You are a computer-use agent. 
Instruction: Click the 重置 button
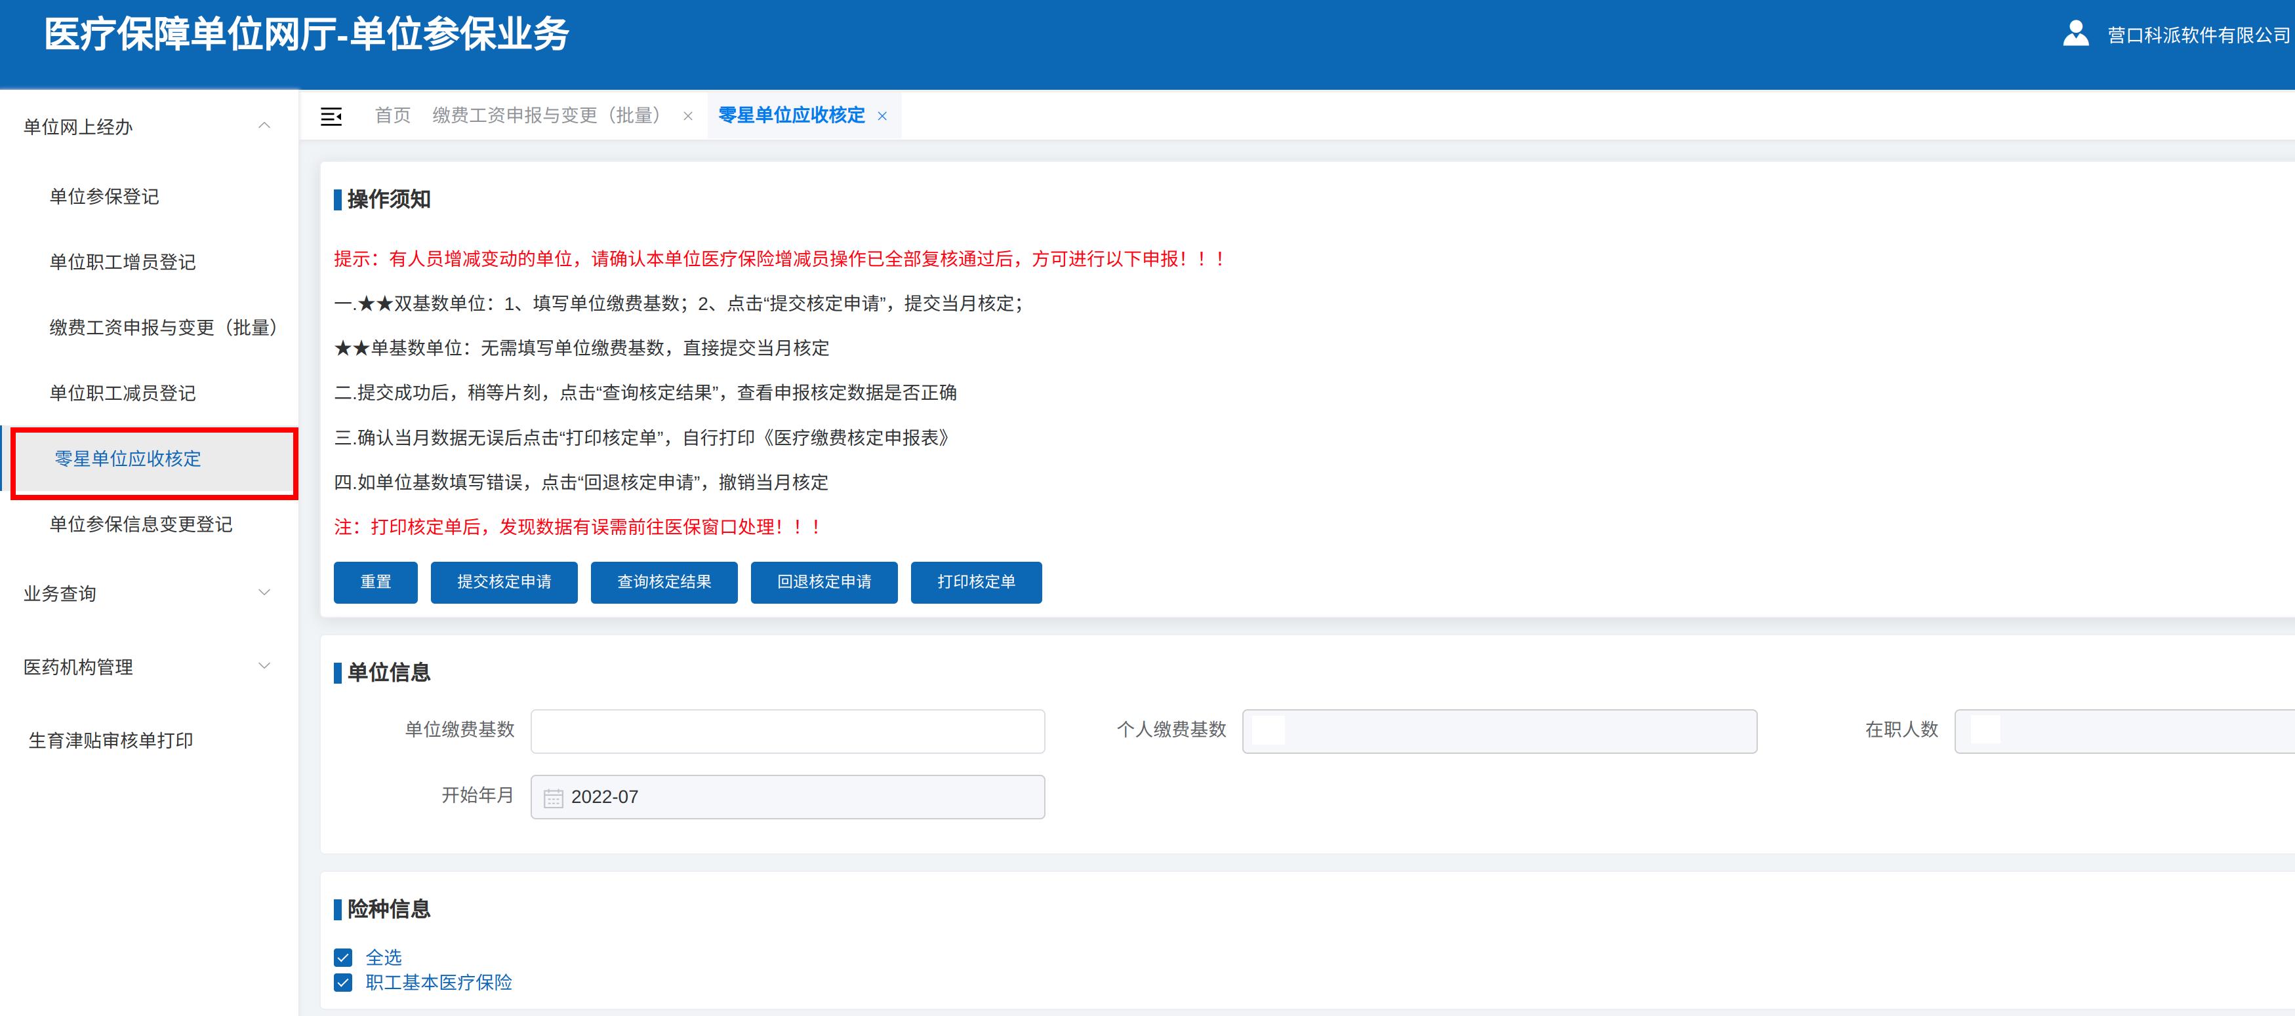click(x=375, y=582)
